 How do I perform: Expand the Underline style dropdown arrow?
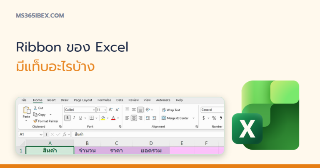coord(85,118)
